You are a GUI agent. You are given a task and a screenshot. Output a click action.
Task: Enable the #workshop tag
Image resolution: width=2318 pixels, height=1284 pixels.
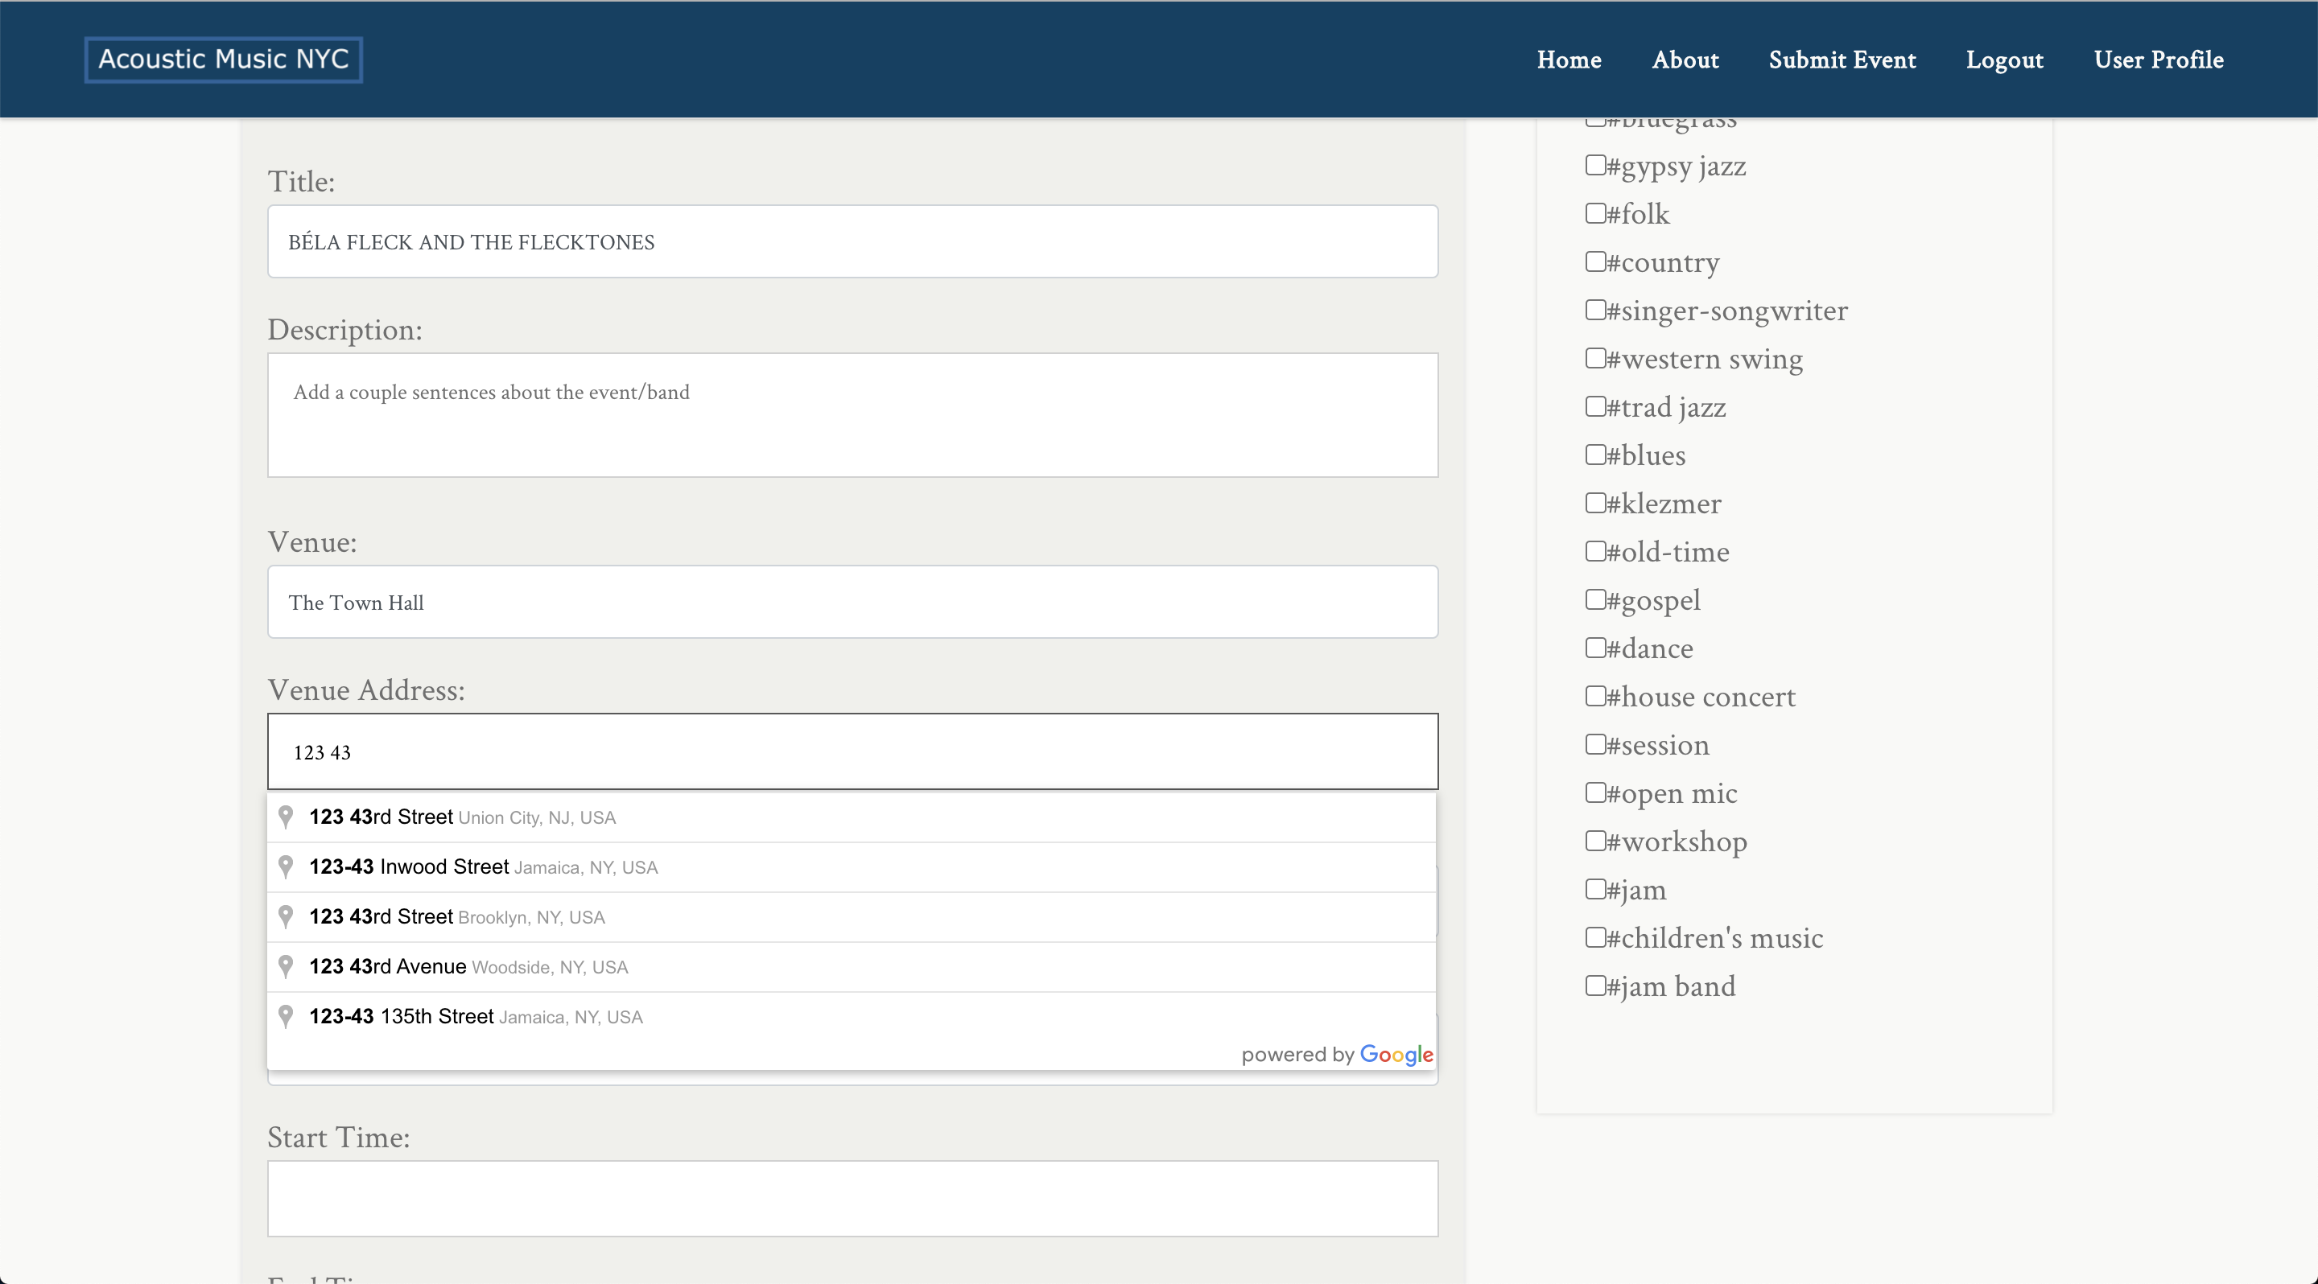coord(1594,840)
